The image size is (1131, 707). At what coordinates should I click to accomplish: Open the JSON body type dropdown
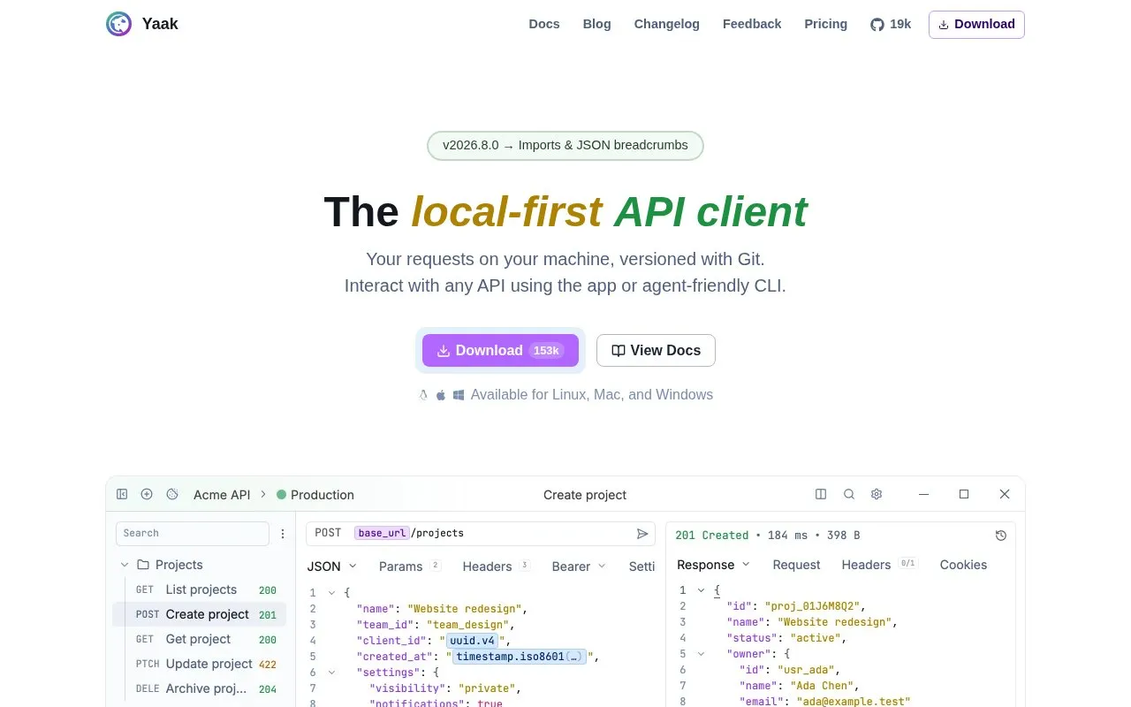(x=332, y=566)
